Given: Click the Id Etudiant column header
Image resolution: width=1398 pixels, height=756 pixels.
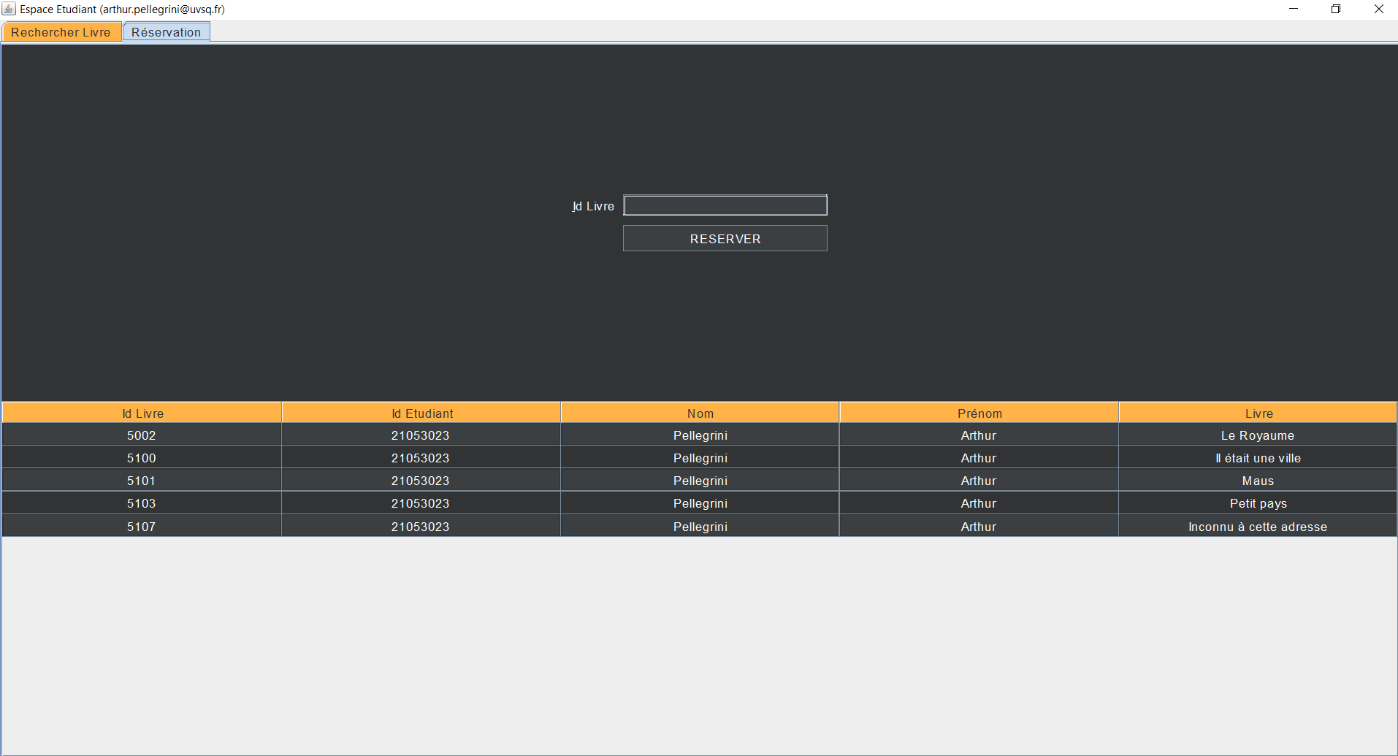Looking at the screenshot, I should pyautogui.click(x=421, y=413).
